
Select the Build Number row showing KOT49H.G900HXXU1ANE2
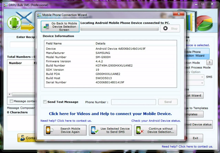click(x=110, y=66)
